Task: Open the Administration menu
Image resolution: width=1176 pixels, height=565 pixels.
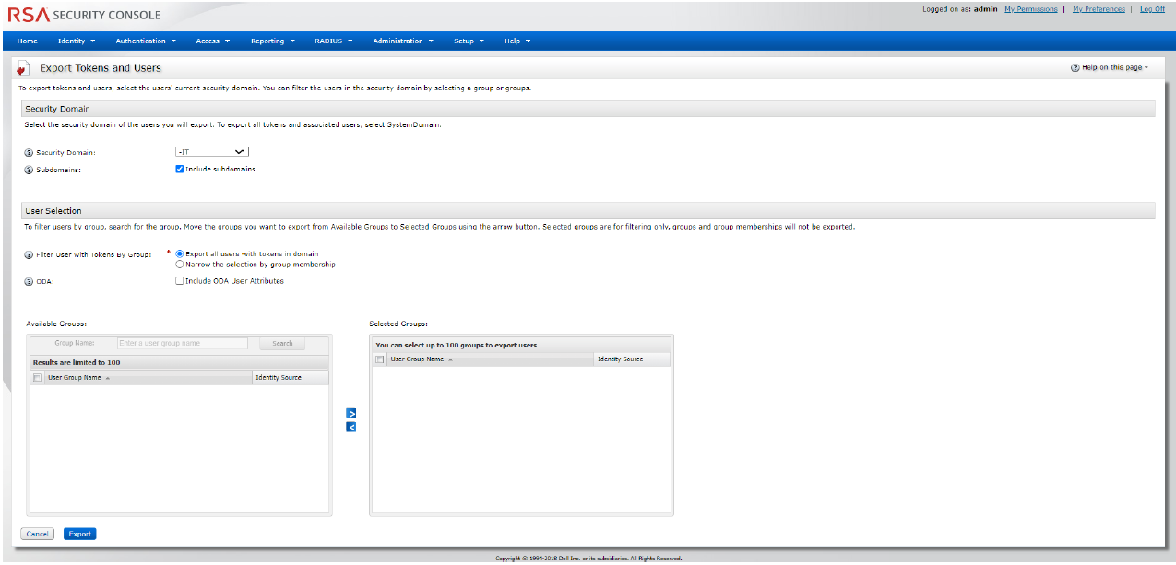Action: click(402, 41)
